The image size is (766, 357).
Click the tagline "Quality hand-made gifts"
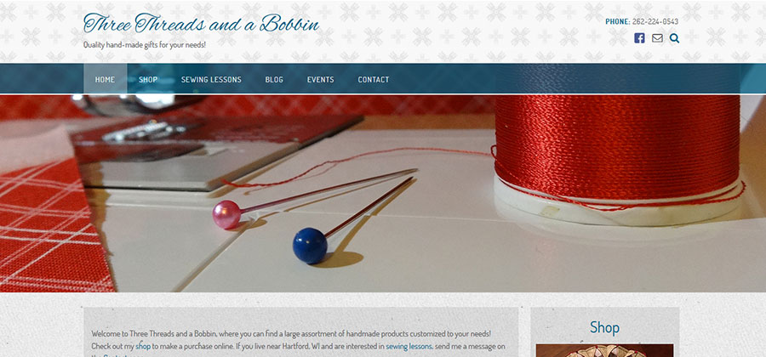(x=145, y=44)
